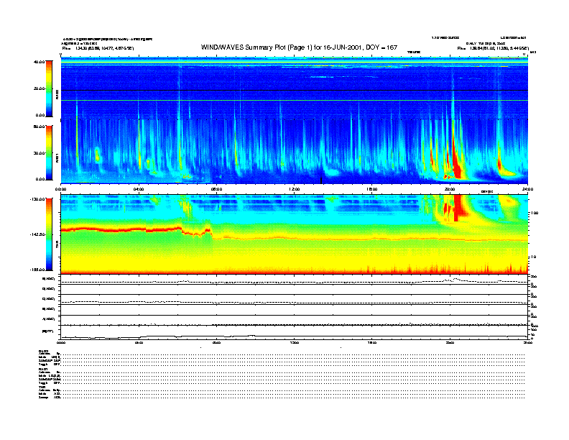Click the vertical TNR axis label
The image size is (569, 440).
57,244
